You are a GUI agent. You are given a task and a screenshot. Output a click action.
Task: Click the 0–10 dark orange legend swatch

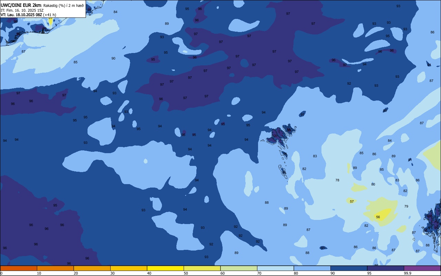tap(19, 268)
